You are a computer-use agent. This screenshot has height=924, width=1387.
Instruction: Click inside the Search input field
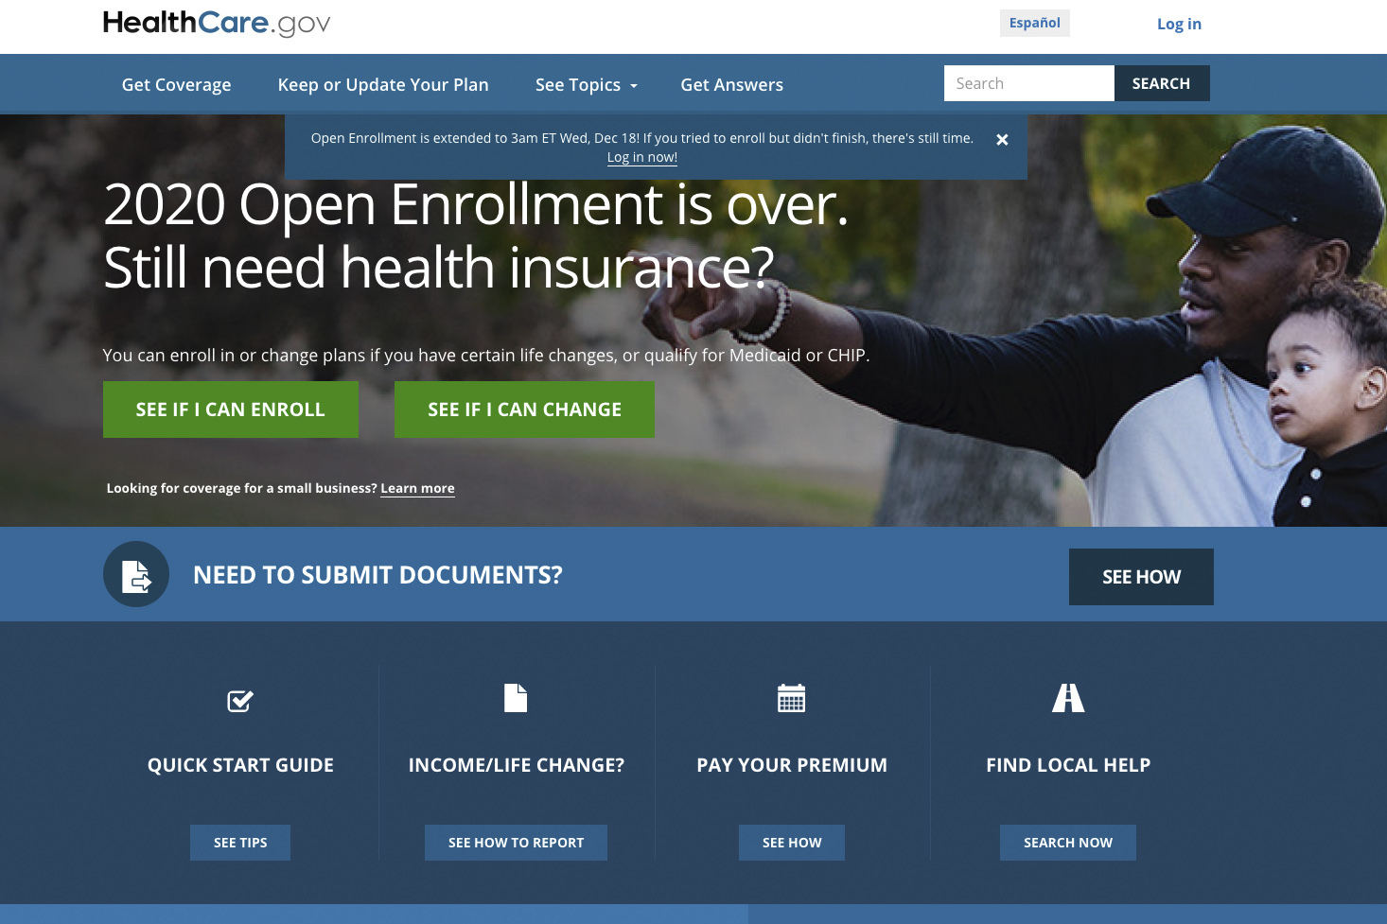coord(1028,83)
